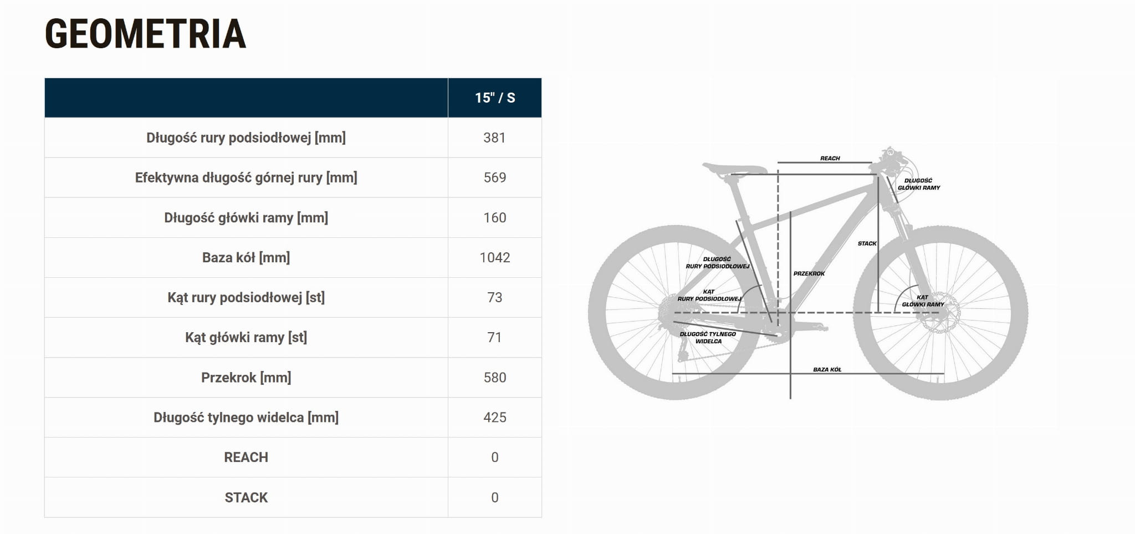The height and width of the screenshot is (534, 1135).
Task: Click the DŁUGOŚĆ TYLNEGO WIDELCA diagram label
Action: tap(708, 338)
